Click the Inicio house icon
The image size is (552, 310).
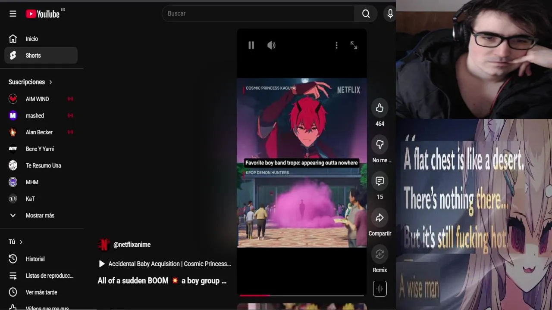click(x=13, y=39)
